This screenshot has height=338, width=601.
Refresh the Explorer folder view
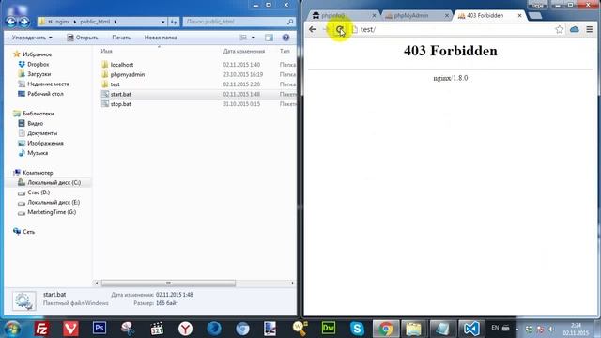coord(174,22)
